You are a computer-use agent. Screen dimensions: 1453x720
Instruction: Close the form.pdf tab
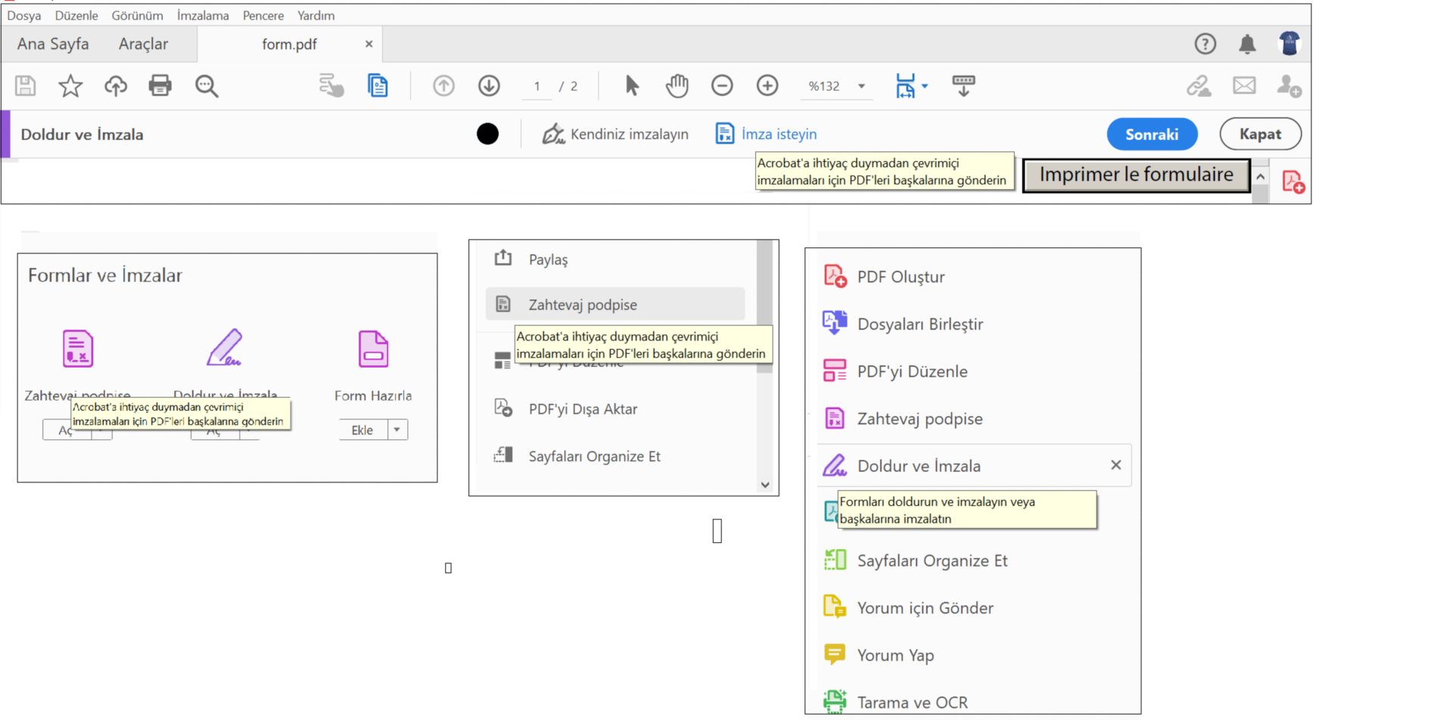[x=369, y=44]
